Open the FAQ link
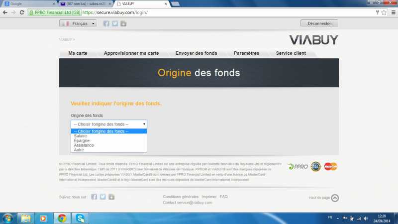Viewport: 398px width, 224px height. (223, 197)
